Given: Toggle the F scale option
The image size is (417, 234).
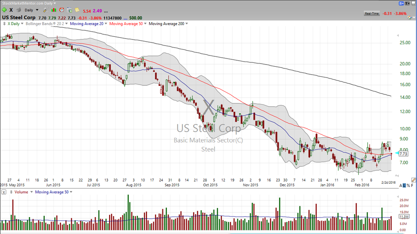Looking at the screenshot, I should [412, 185].
